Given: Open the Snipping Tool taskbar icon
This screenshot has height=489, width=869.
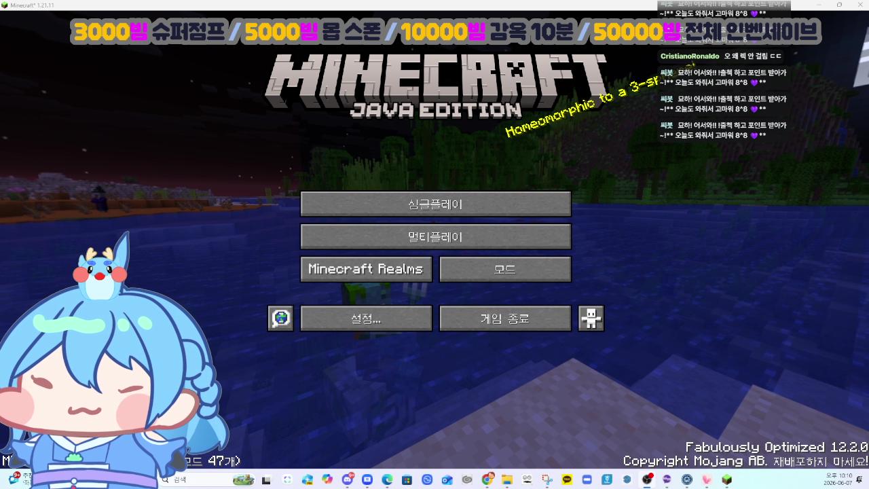Looking at the screenshot, I should (547, 479).
